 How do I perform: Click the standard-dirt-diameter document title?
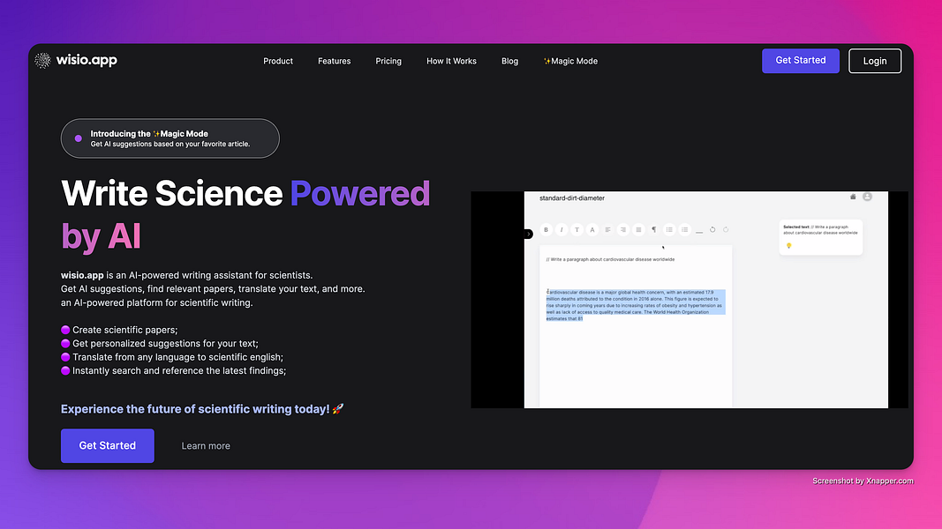point(572,197)
